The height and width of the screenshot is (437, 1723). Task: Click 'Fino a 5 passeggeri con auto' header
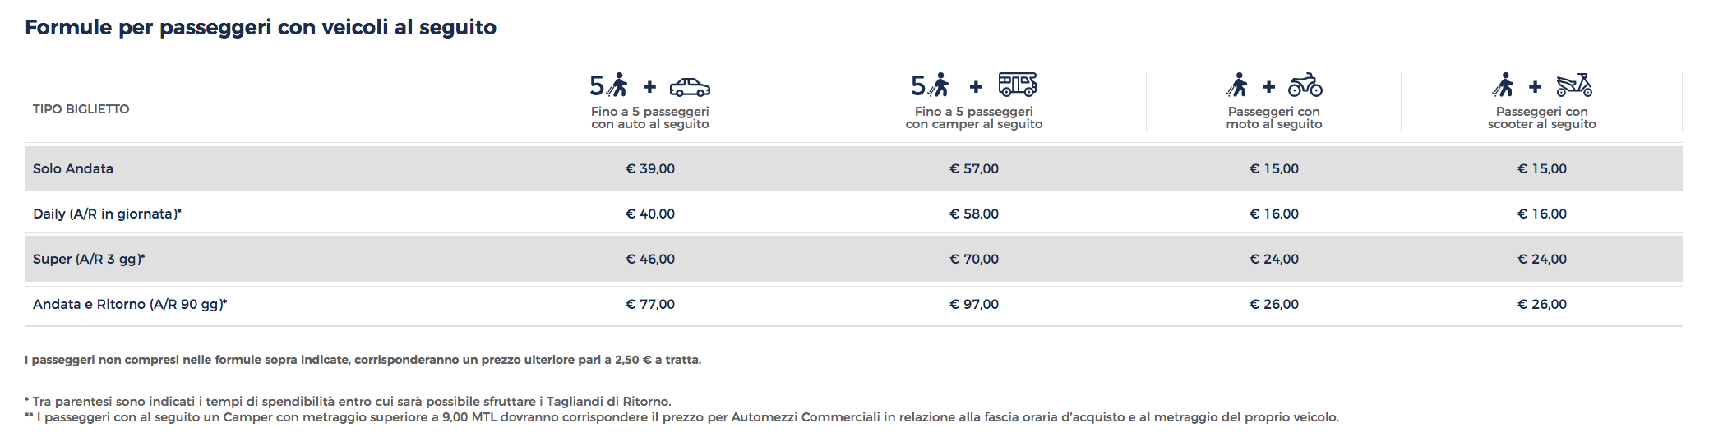[x=650, y=117]
